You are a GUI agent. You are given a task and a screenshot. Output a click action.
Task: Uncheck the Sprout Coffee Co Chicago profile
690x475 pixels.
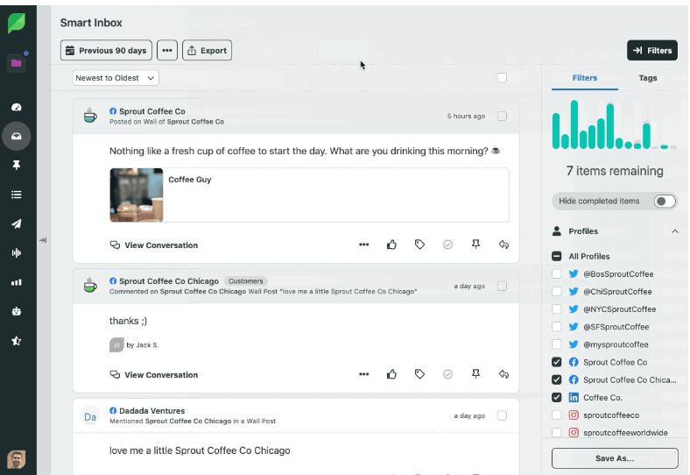tap(557, 379)
